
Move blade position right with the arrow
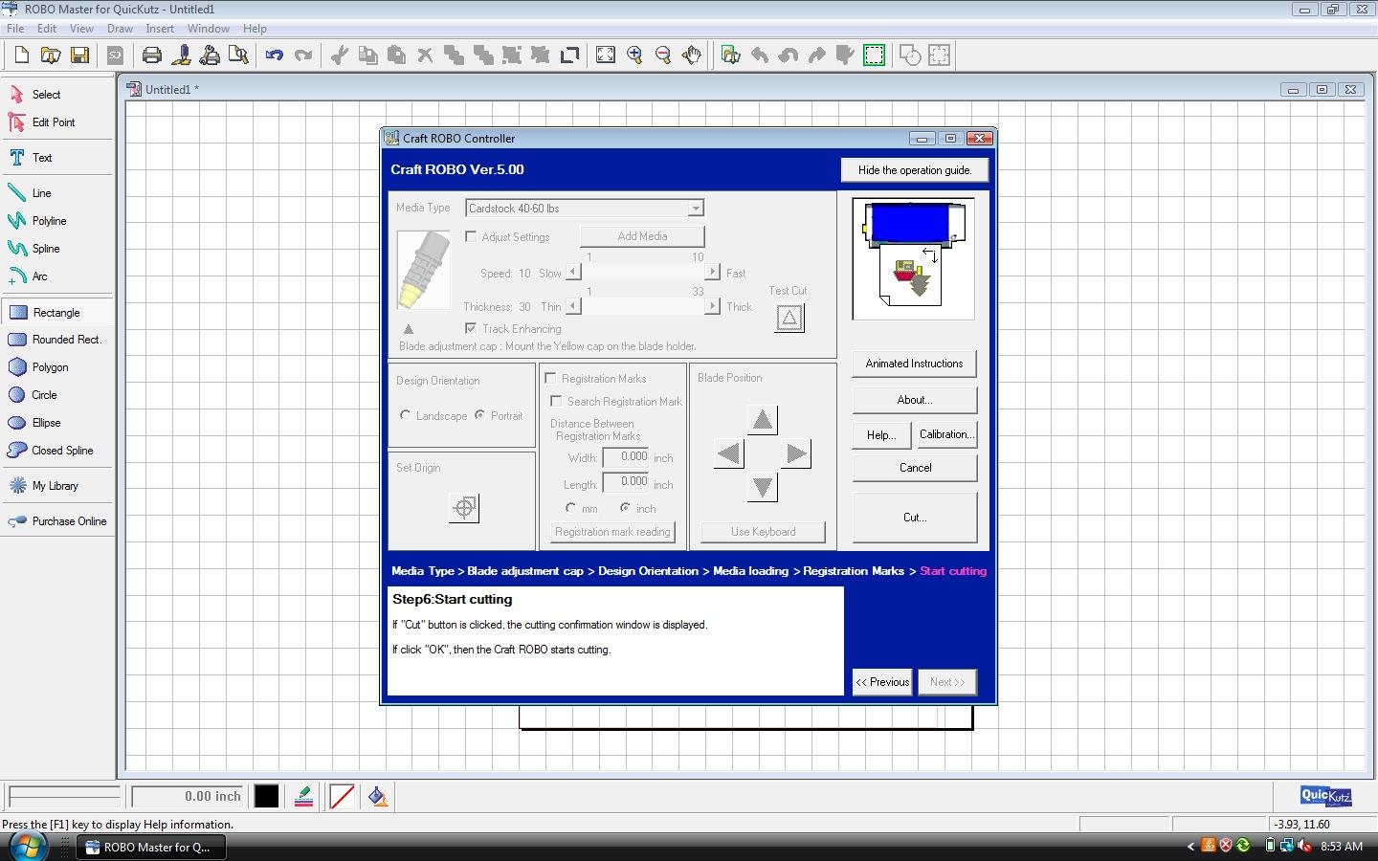796,453
